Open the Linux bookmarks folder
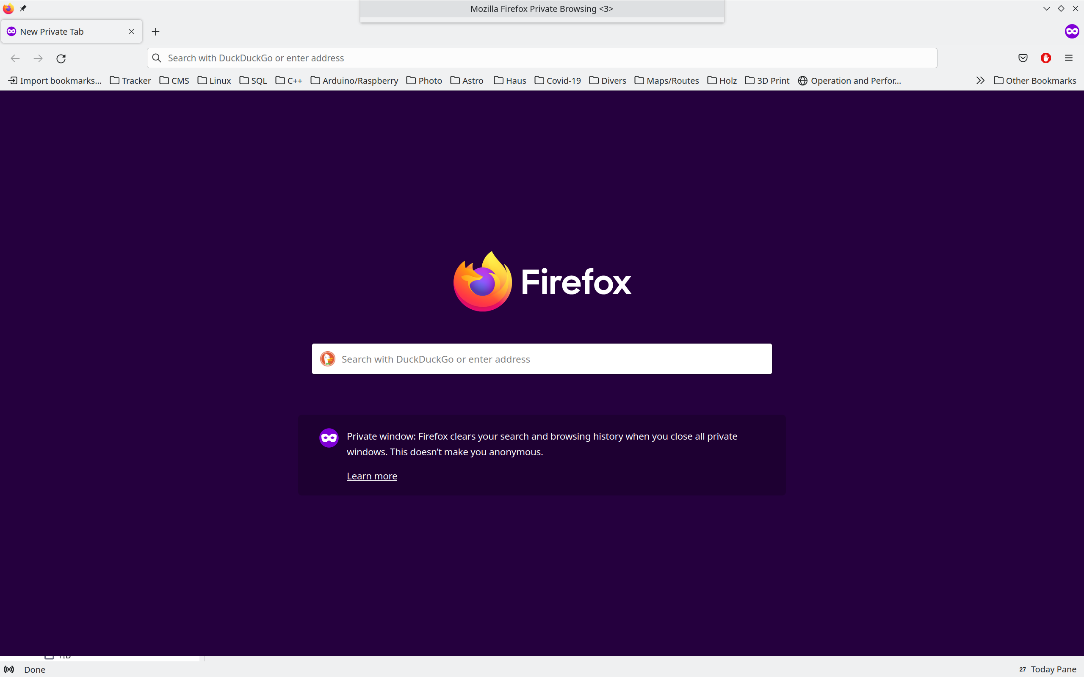Image resolution: width=1084 pixels, height=677 pixels. [214, 80]
